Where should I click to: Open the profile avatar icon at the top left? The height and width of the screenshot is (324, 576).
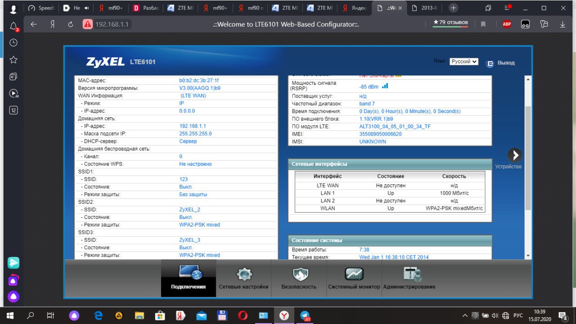(x=13, y=8)
